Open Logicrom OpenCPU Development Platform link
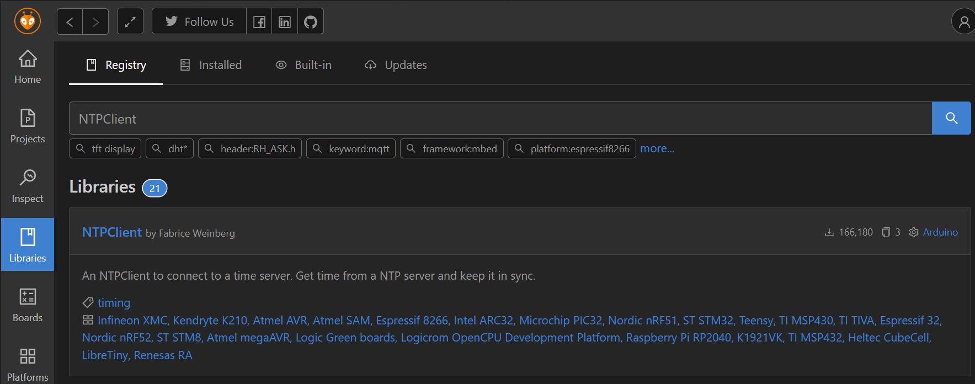Viewport: 975px width, 384px height. point(510,338)
